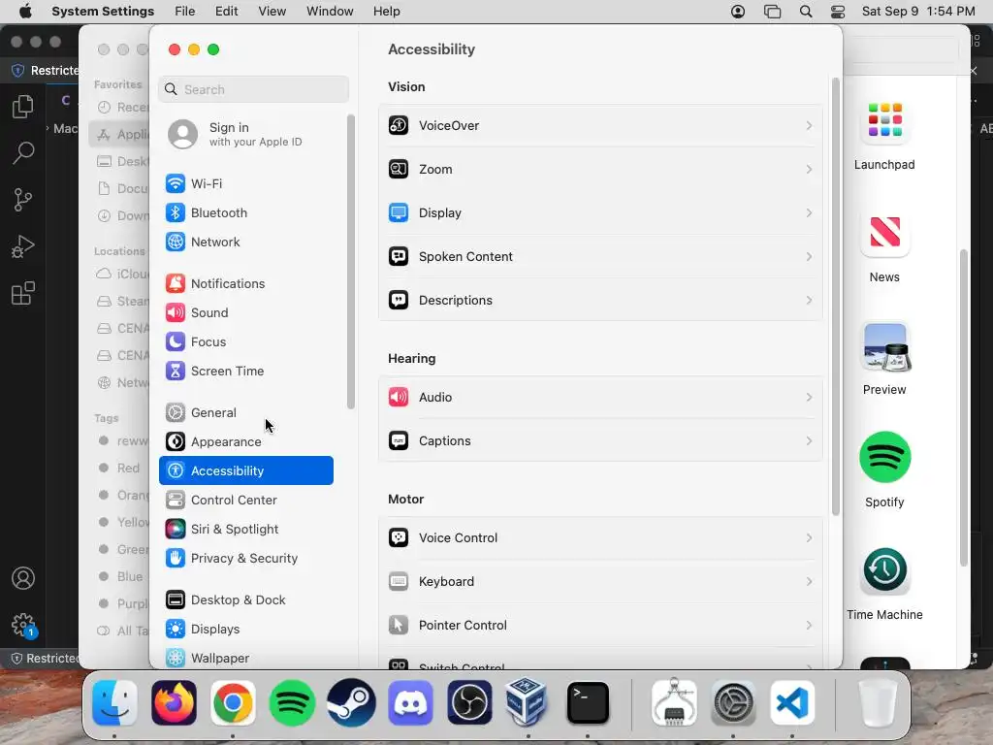
Task: Click the Accessibility pane scrollbar
Action: tap(835, 297)
